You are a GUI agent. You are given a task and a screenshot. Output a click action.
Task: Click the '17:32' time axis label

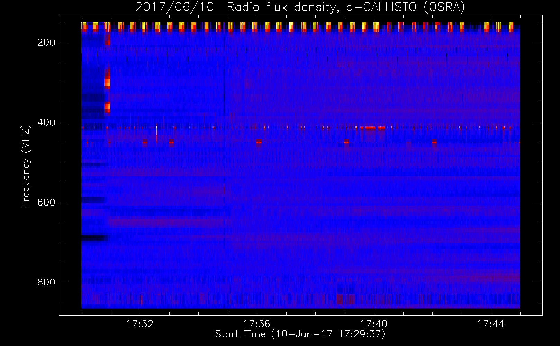tap(140, 324)
